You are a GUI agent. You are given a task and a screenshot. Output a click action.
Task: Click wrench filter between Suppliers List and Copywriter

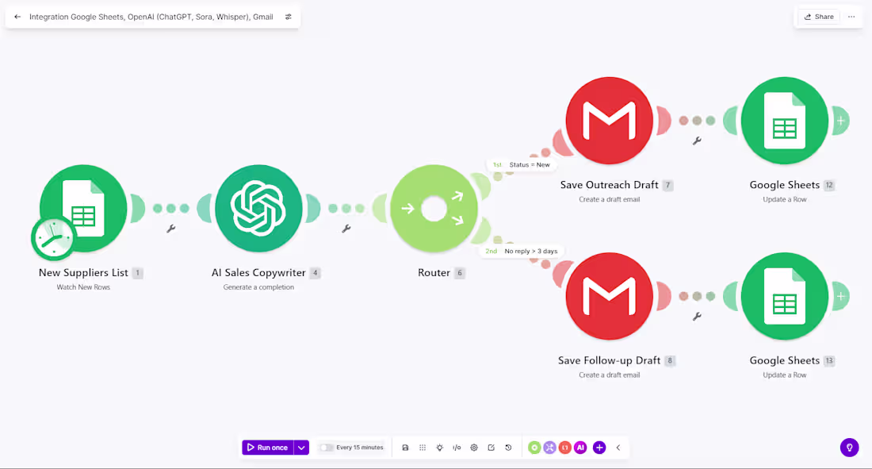pyautogui.click(x=171, y=229)
